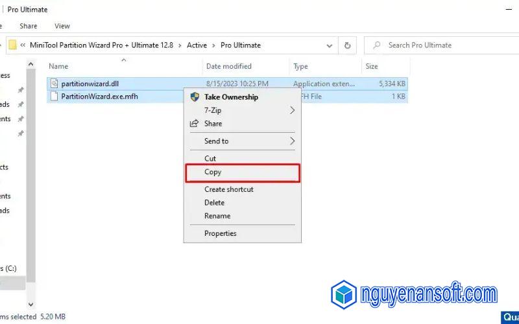Open address bar history dropdown

(x=330, y=45)
